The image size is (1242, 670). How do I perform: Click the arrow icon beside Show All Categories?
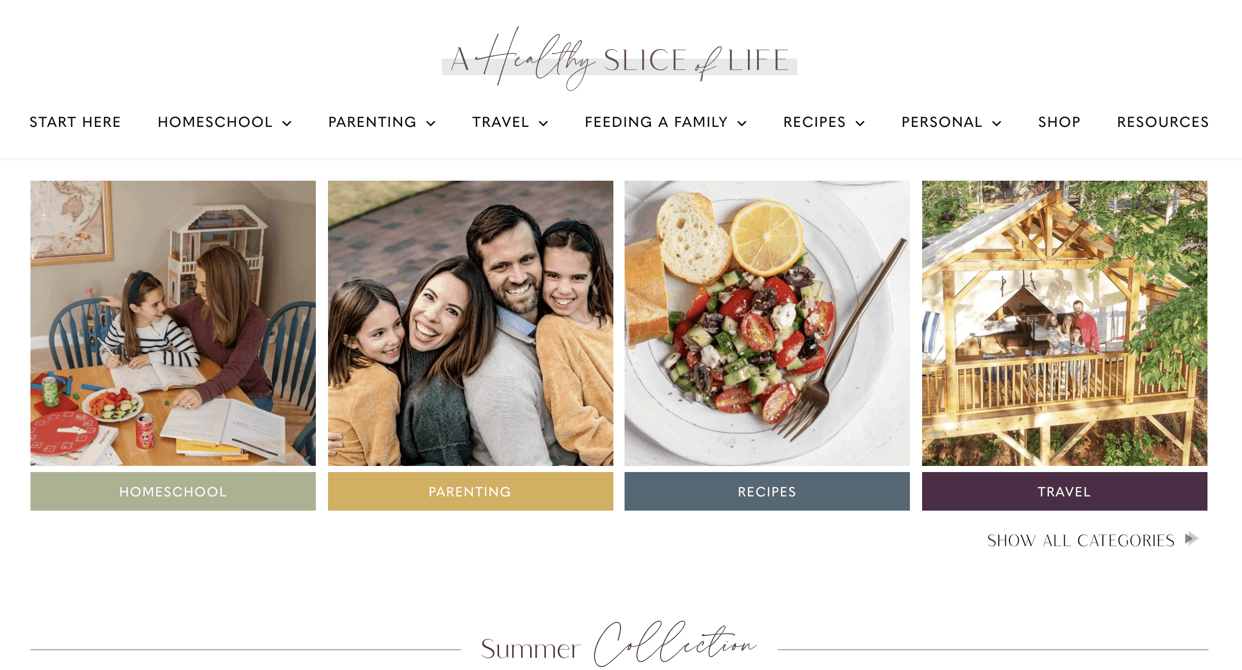click(1192, 539)
